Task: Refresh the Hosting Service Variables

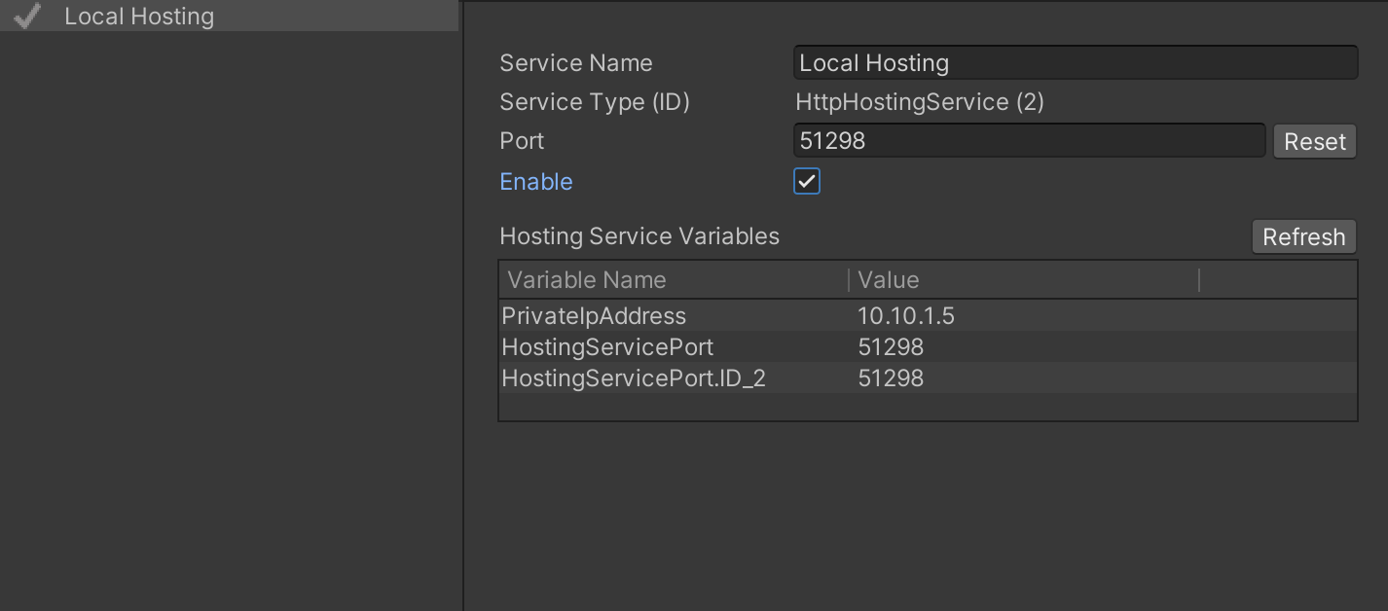Action: coord(1303,236)
